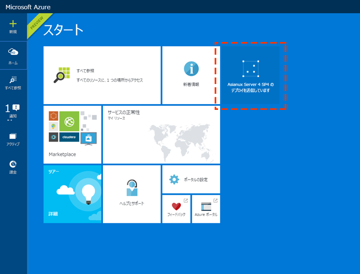Screen dimensions: 360x274
Task: Click the スタート heading
Action: pos(63,30)
